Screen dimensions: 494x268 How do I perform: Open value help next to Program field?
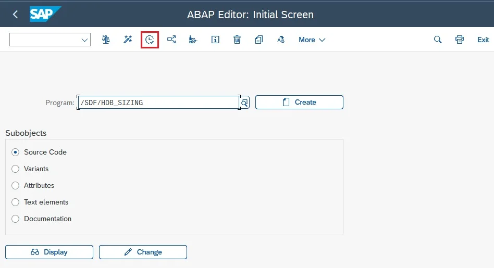pos(245,103)
